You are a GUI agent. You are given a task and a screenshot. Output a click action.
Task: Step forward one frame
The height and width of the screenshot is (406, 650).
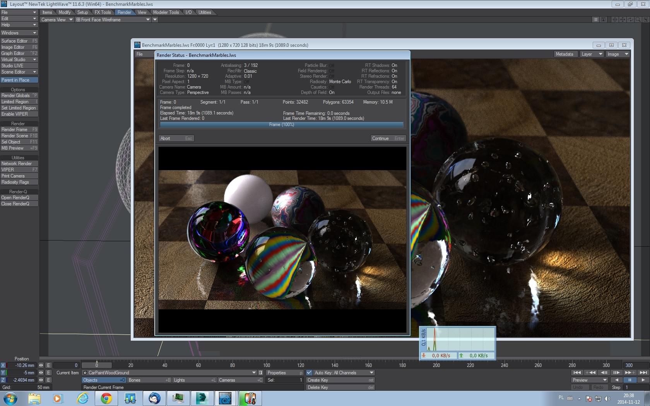click(x=616, y=373)
